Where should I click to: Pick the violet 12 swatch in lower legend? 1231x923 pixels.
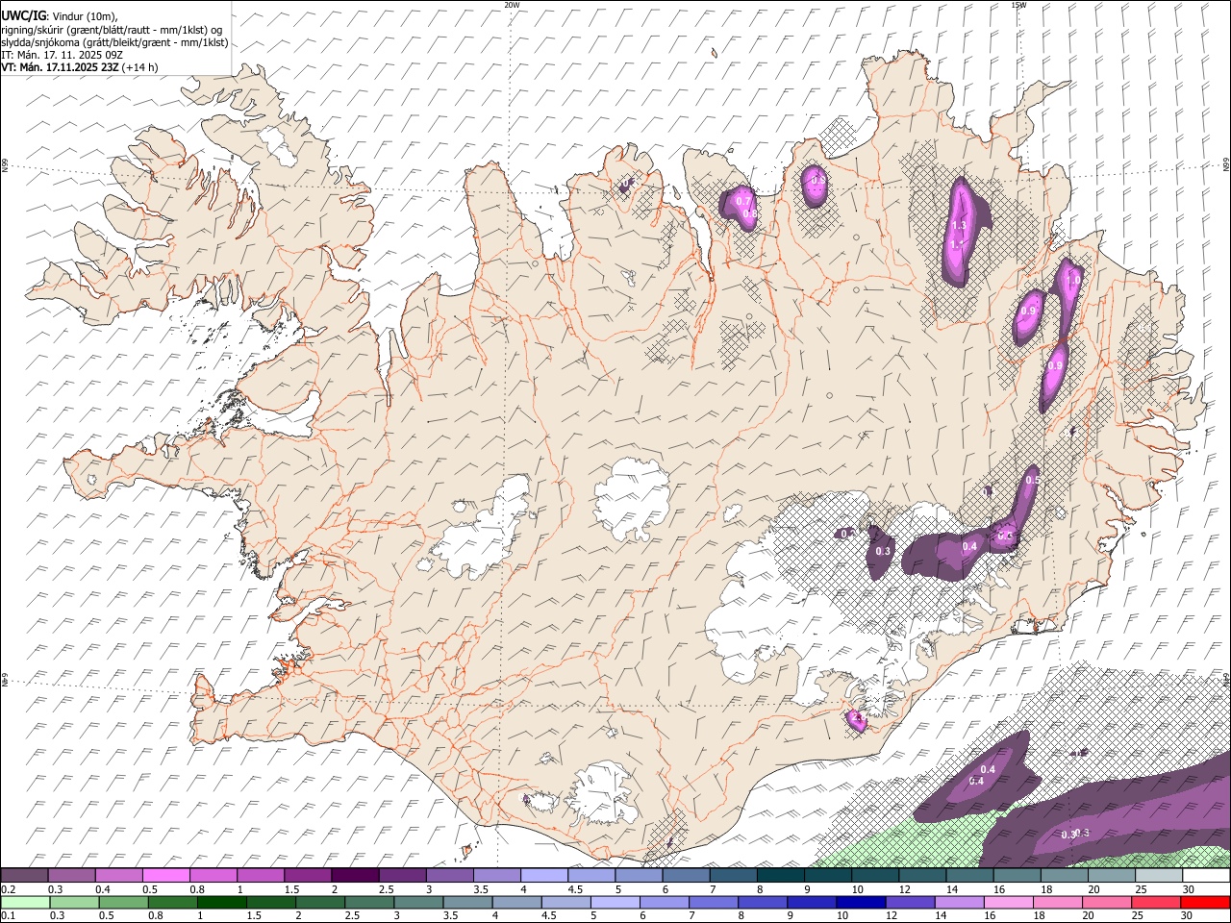point(909,902)
